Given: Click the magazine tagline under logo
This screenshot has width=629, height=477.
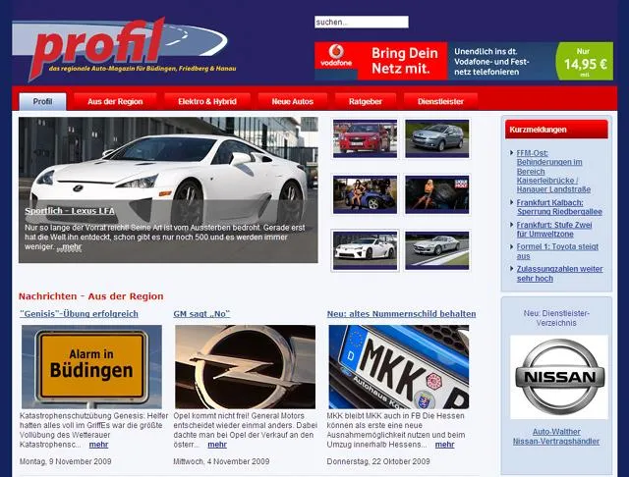Looking at the screenshot, I should click(x=143, y=69).
